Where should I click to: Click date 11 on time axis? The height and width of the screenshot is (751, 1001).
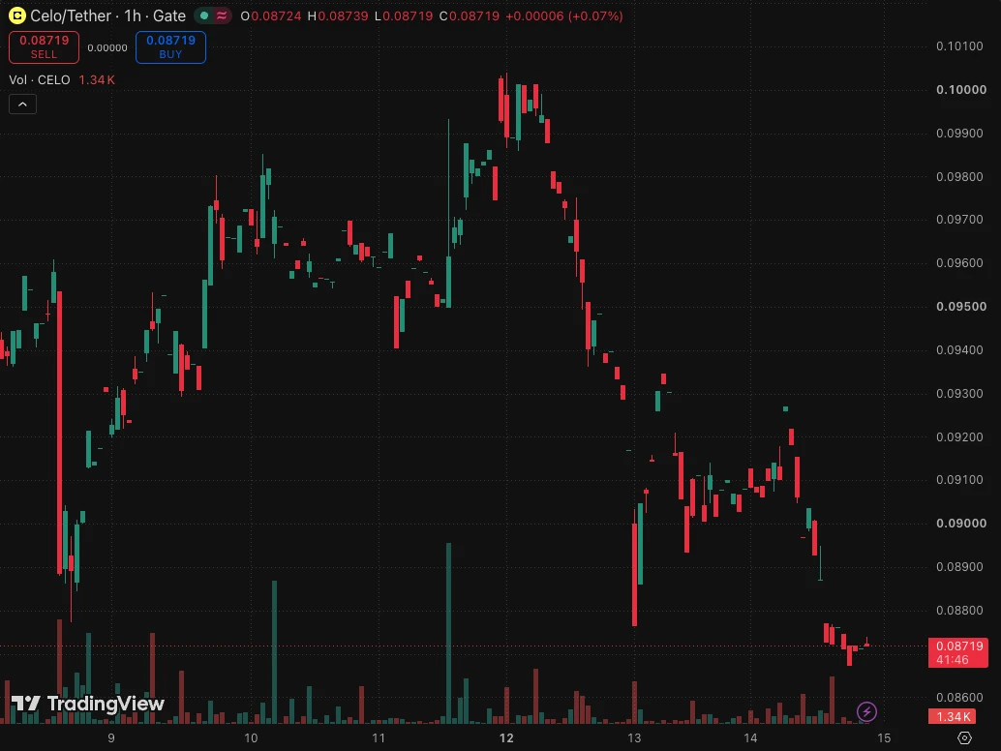(379, 738)
